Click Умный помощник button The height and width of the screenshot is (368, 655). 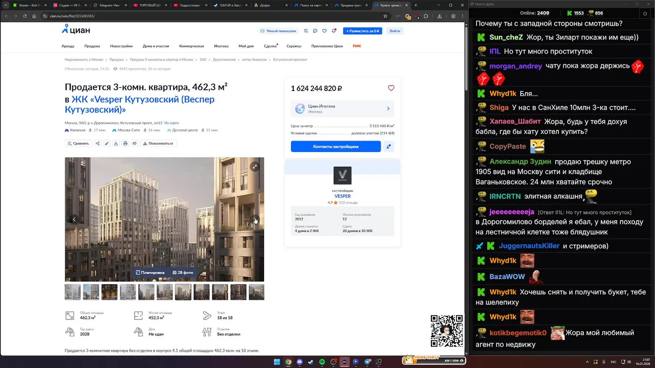point(278,31)
